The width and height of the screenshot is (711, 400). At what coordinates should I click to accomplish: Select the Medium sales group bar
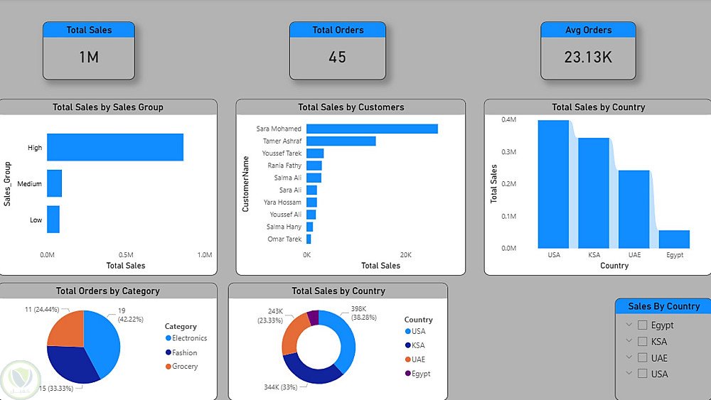pyautogui.click(x=55, y=183)
